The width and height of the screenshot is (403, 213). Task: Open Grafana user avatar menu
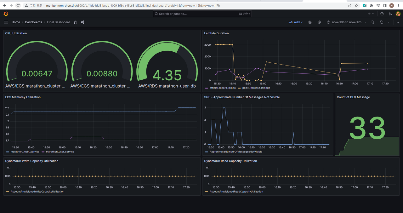[398, 14]
